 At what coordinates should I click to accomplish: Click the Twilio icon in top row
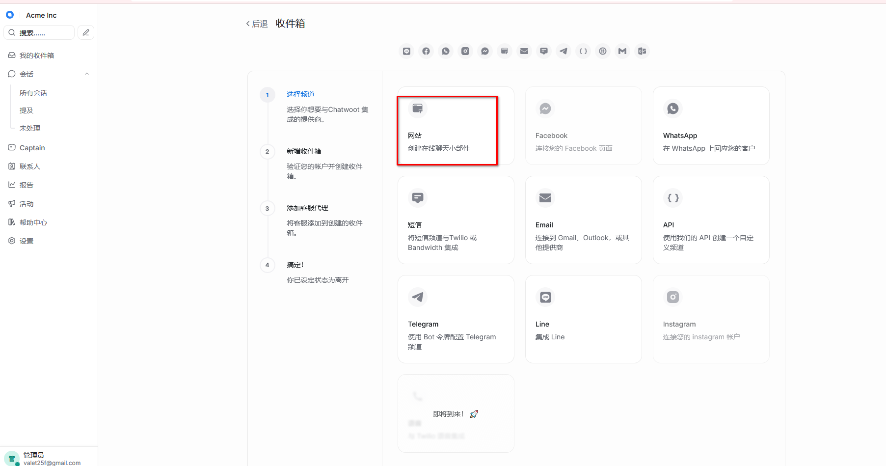click(603, 51)
